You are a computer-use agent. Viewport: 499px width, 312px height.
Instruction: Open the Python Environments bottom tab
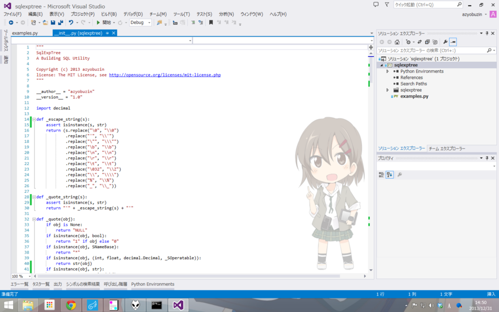tap(153, 284)
